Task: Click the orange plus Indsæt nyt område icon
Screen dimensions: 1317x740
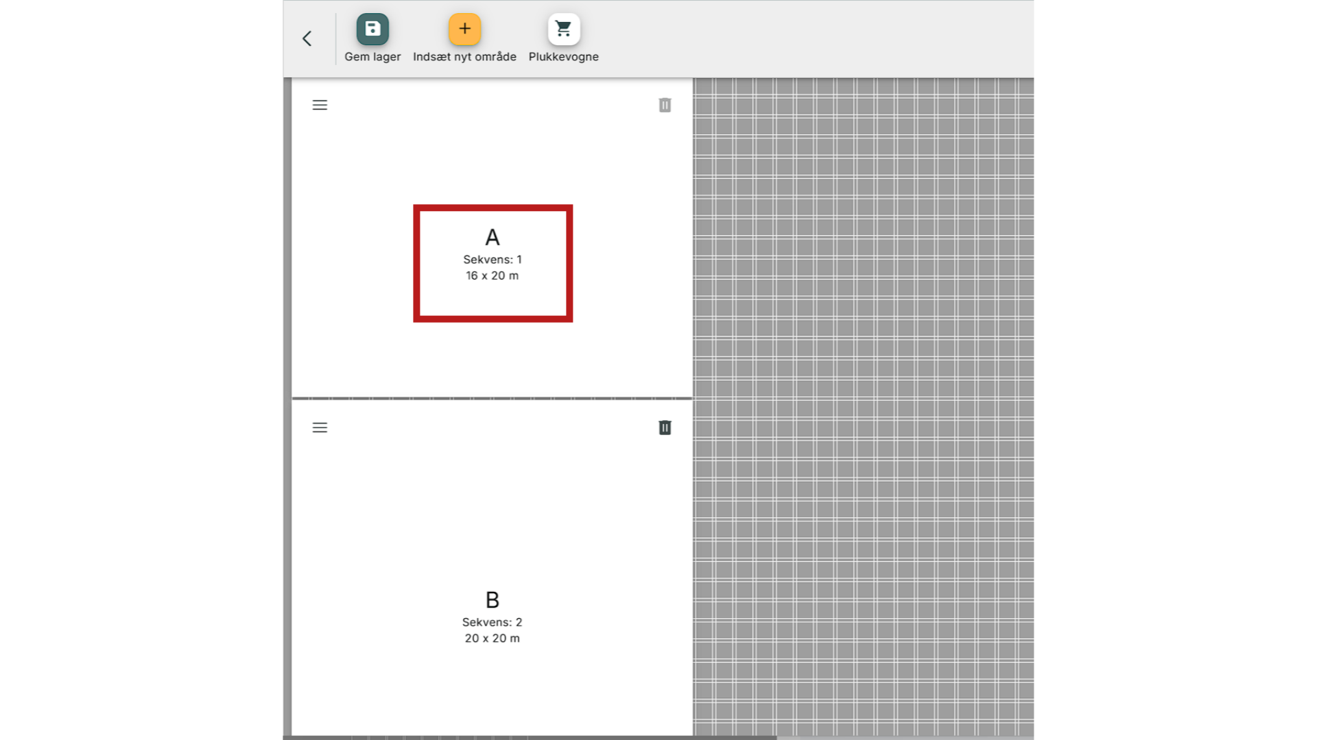Action: (464, 29)
